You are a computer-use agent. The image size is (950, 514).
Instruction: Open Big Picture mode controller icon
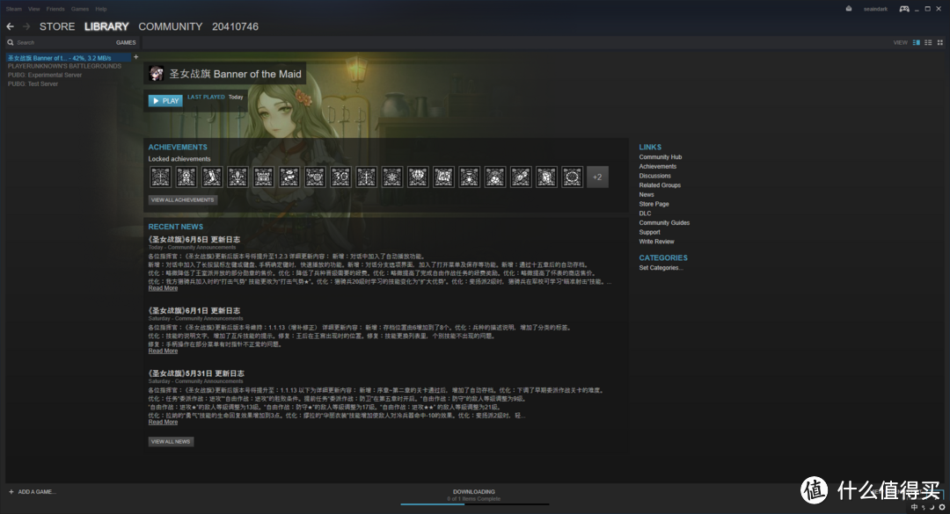904,9
